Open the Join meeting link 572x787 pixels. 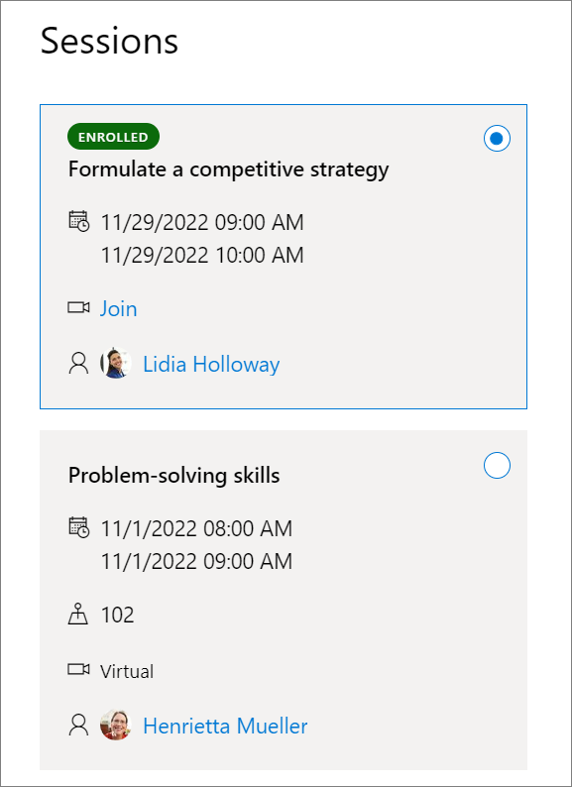click(119, 308)
